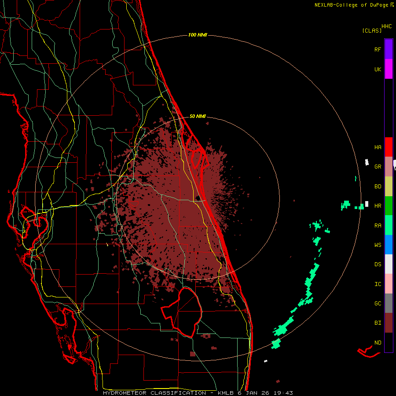Click the BD legend label
Image resolution: width=396 pixels, height=396 pixels.
pyautogui.click(x=378, y=187)
